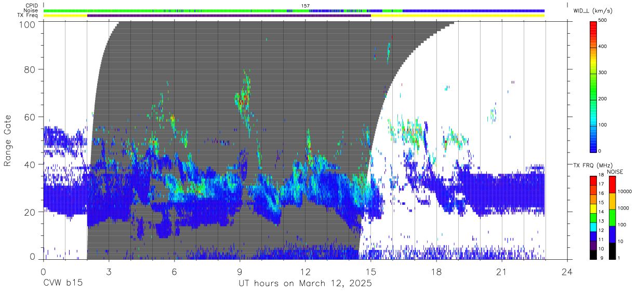The width and height of the screenshot is (638, 294).
Task: Click the yellow-purple TX Freq strip above plot
Action: (294, 16)
